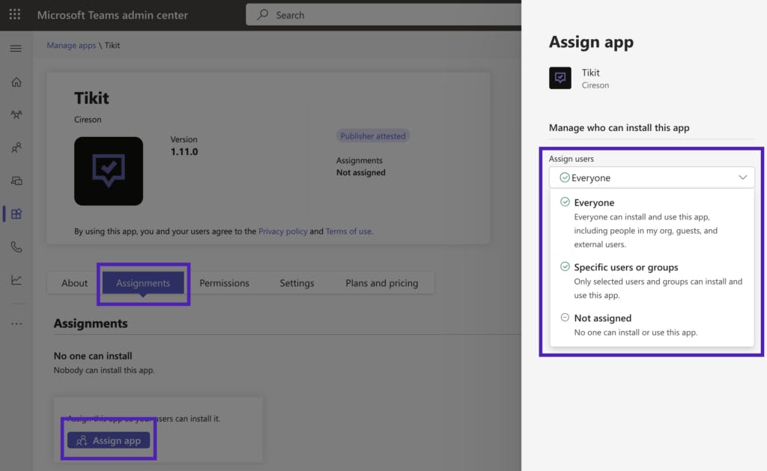This screenshot has width=767, height=471.
Task: Open the Users section icon in sidebar
Action: point(16,148)
